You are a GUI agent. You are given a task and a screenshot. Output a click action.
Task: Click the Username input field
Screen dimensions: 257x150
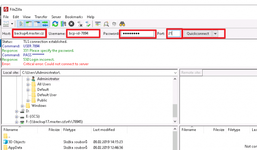coord(83,34)
